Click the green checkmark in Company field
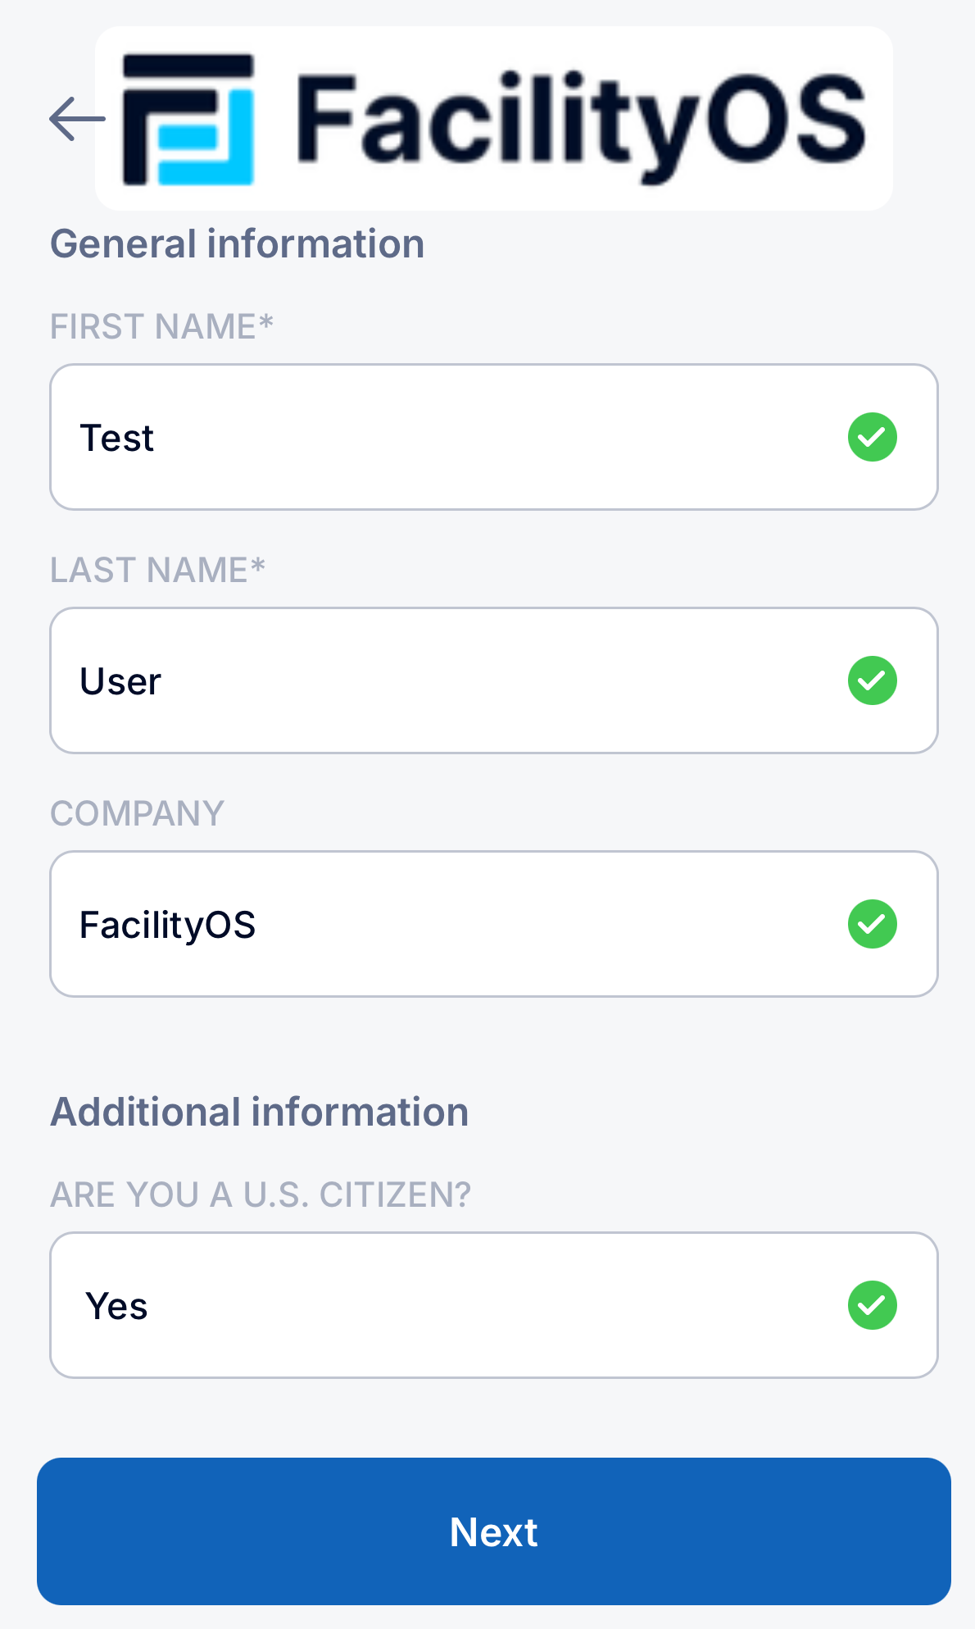The width and height of the screenshot is (975, 1629). [x=872, y=924]
